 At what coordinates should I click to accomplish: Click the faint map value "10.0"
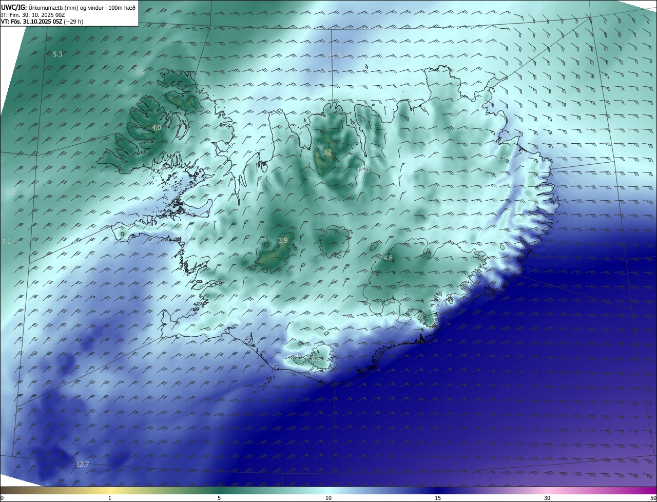[x=363, y=170]
